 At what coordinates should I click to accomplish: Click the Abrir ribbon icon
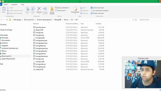81,8
